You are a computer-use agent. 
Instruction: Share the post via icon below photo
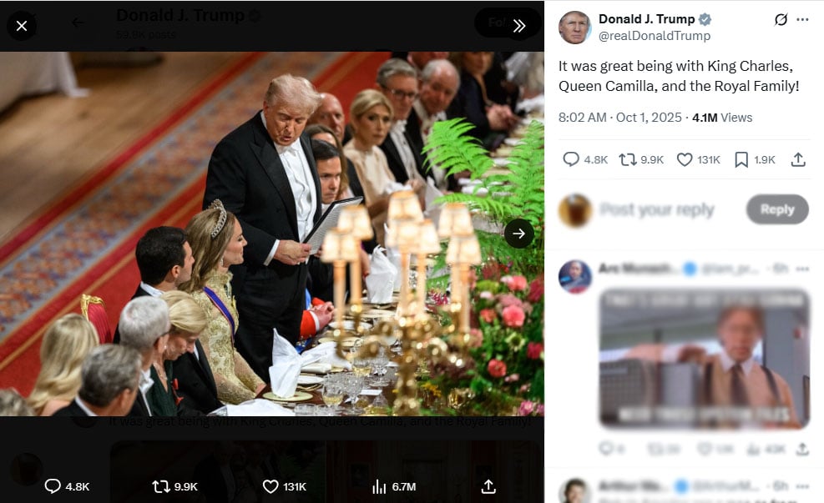[x=489, y=485]
